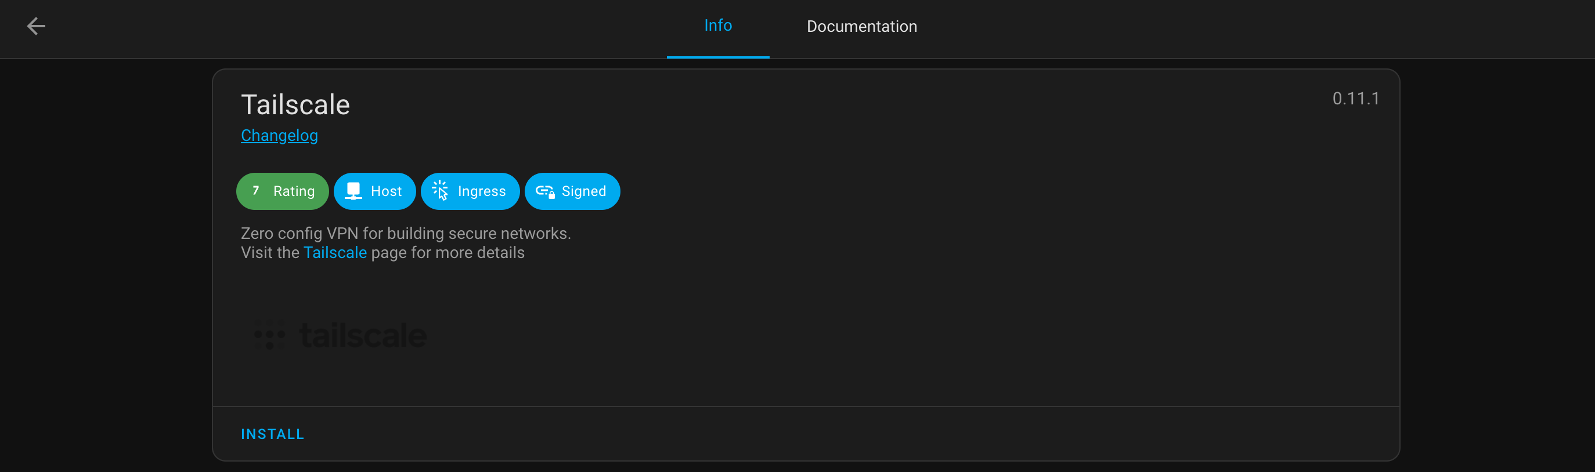Go back using the left arrow
This screenshot has width=1595, height=472.
pyautogui.click(x=36, y=26)
